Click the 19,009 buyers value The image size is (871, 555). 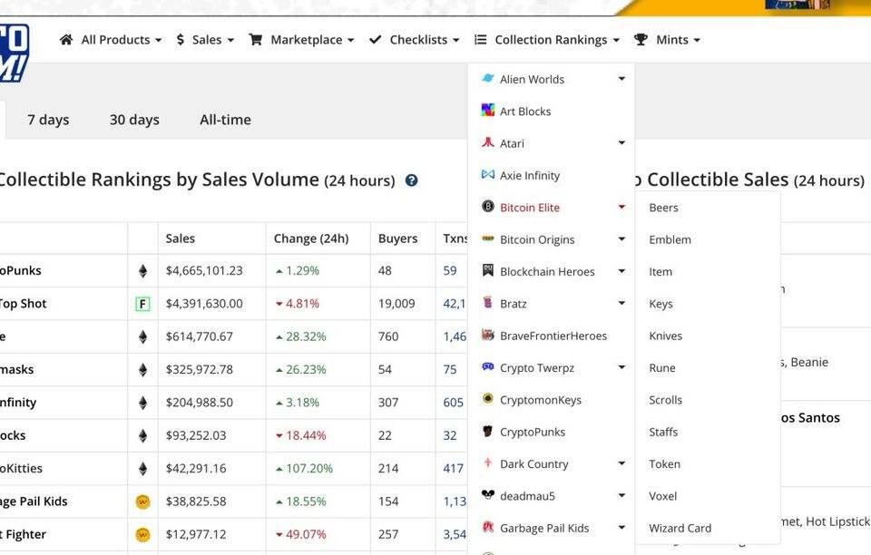[396, 304]
